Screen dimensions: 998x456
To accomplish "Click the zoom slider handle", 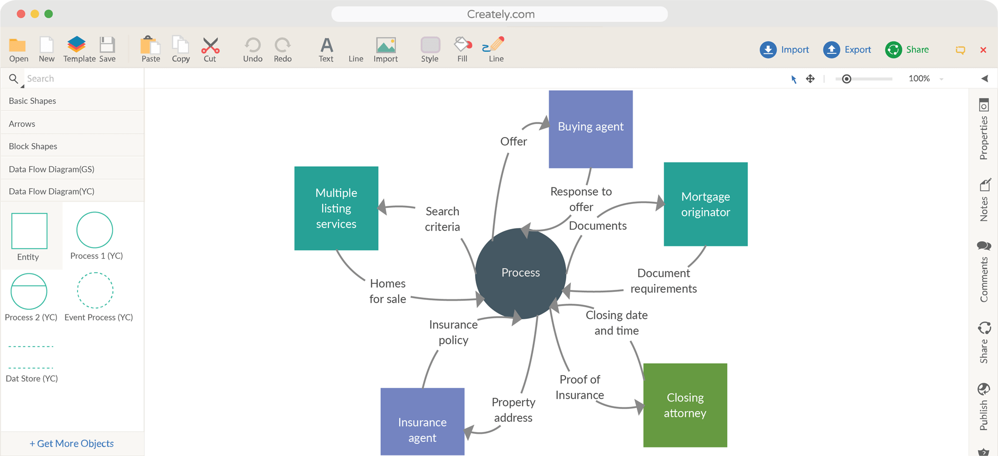I will click(x=846, y=79).
